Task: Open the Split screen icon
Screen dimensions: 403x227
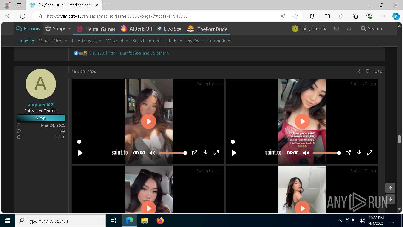Action: [x=327, y=16]
